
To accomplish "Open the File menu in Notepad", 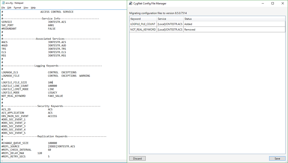I will [3, 8].
